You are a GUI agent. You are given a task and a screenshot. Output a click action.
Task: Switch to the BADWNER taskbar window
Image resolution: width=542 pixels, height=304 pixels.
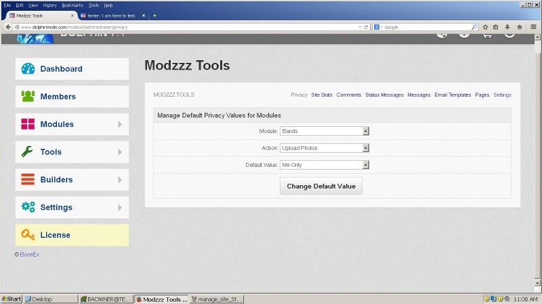pyautogui.click(x=106, y=299)
